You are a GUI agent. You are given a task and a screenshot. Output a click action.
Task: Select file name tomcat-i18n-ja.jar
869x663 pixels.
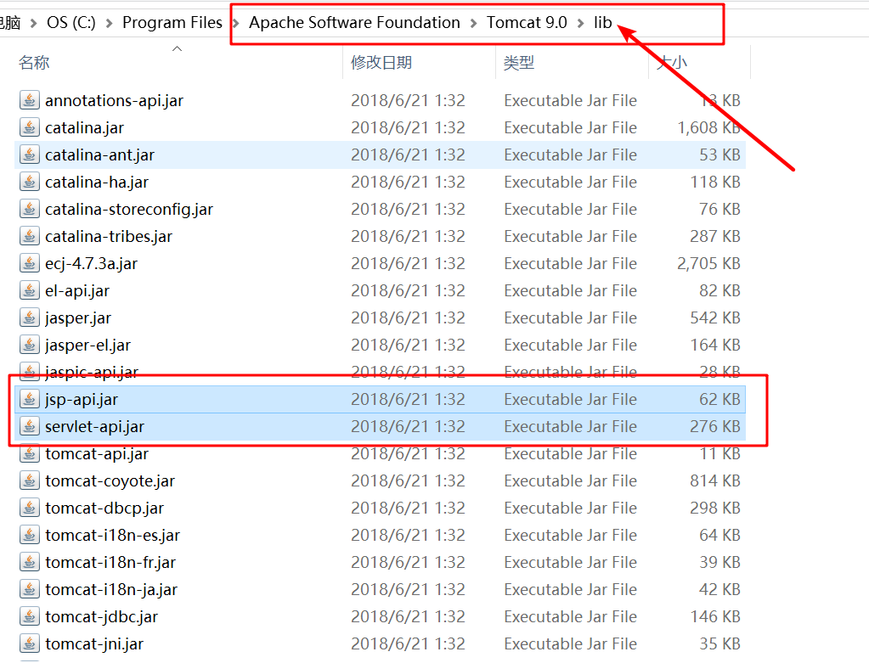tap(111, 589)
